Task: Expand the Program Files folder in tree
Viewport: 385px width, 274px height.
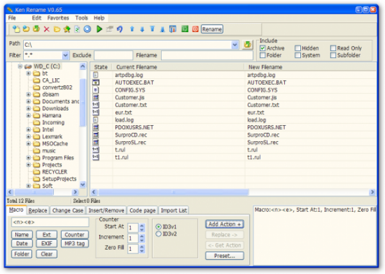Action: pos(29,158)
